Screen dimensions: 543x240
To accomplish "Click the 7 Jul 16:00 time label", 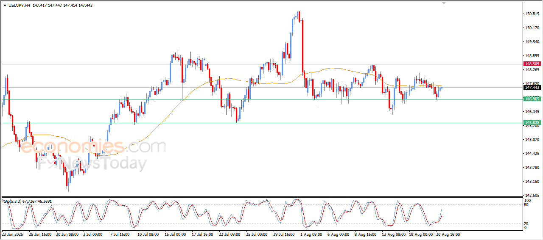I will [120, 234].
